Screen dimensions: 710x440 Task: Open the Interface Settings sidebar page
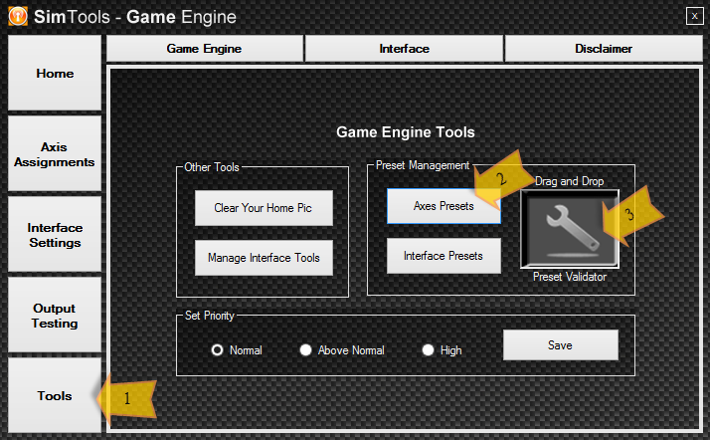point(55,234)
